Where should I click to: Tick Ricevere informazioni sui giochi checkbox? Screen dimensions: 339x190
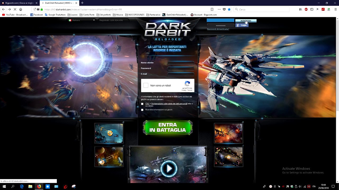[x=142, y=110]
